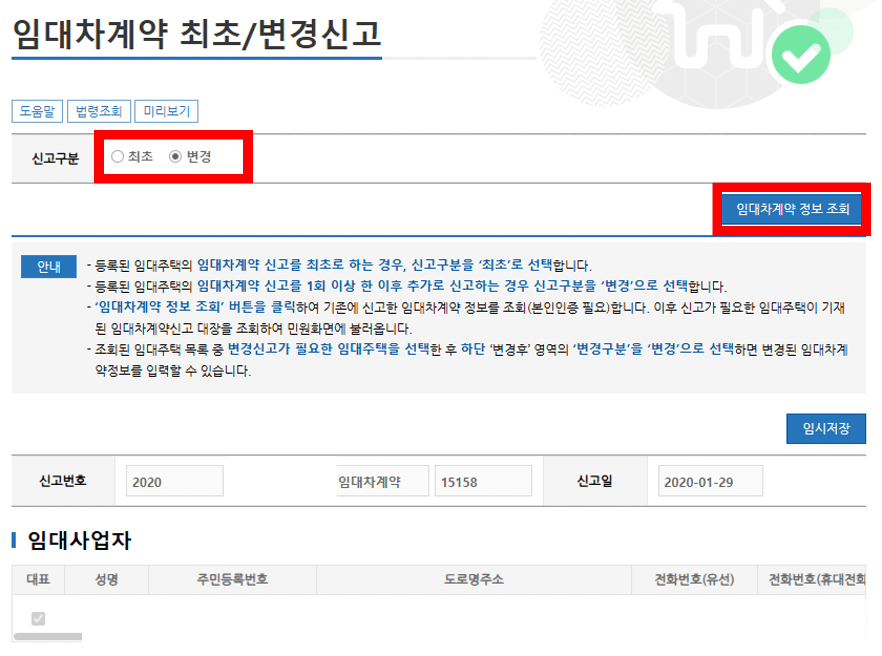Open 미리보기 preview button

(x=166, y=111)
